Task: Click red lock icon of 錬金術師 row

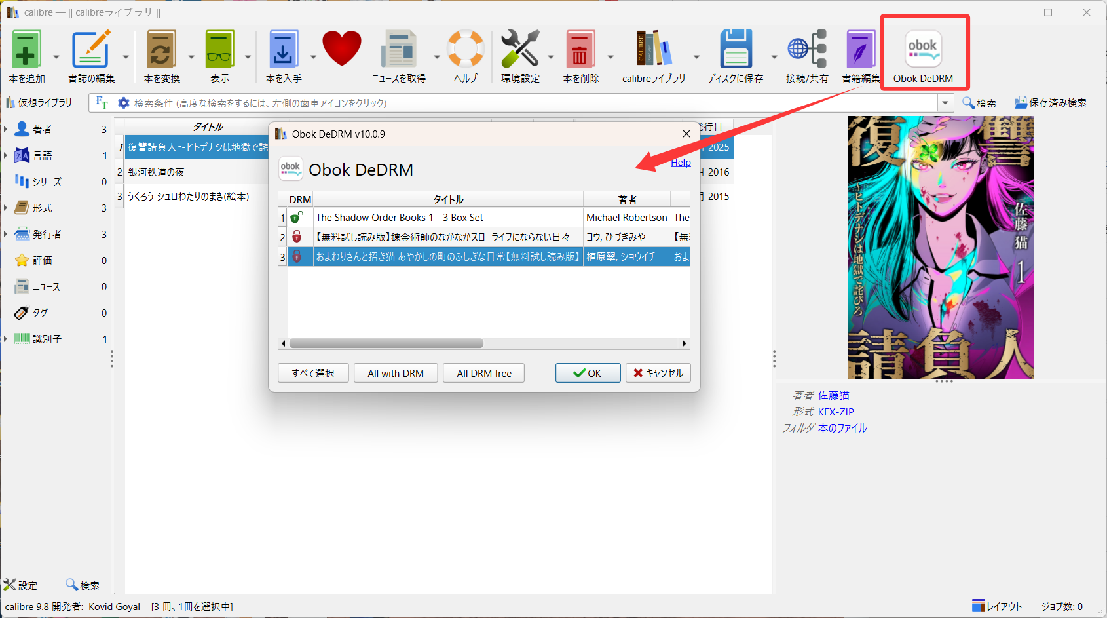Action: [297, 237]
